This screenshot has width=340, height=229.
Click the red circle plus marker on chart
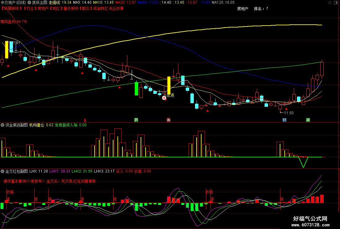coord(164,98)
